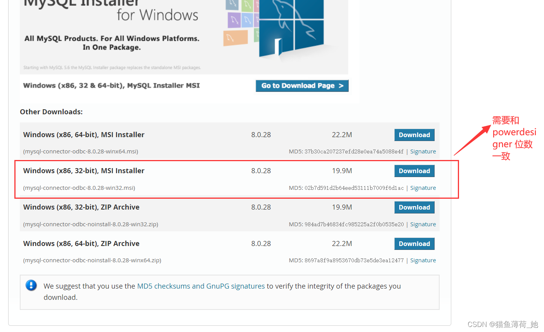Click MD5 hash 37b30ca207237efd28e0ea74a5088e4f
Screen dimensions: 544x332
(x=354, y=151)
